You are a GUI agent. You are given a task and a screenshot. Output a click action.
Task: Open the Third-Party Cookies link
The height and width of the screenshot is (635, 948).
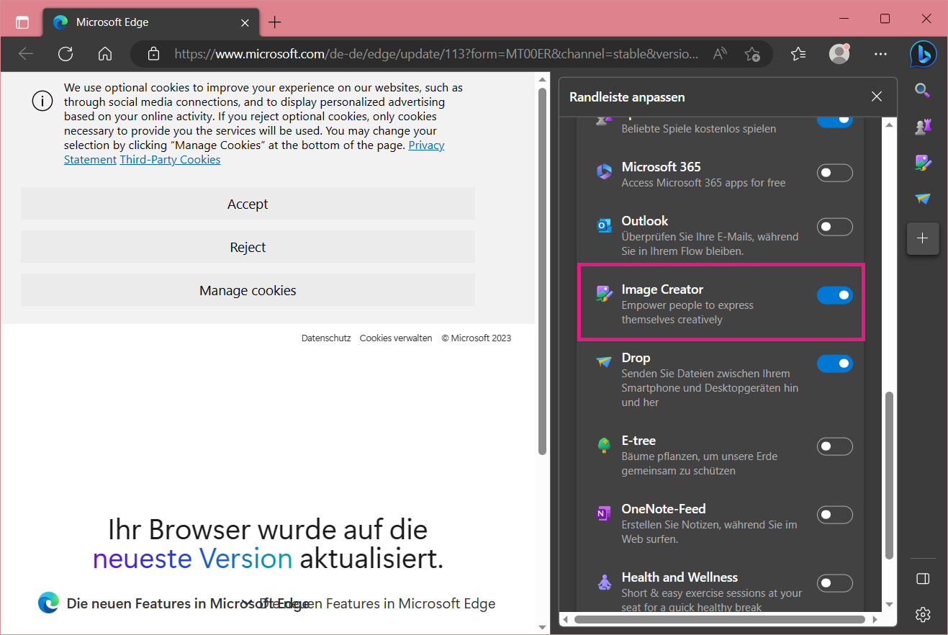170,160
